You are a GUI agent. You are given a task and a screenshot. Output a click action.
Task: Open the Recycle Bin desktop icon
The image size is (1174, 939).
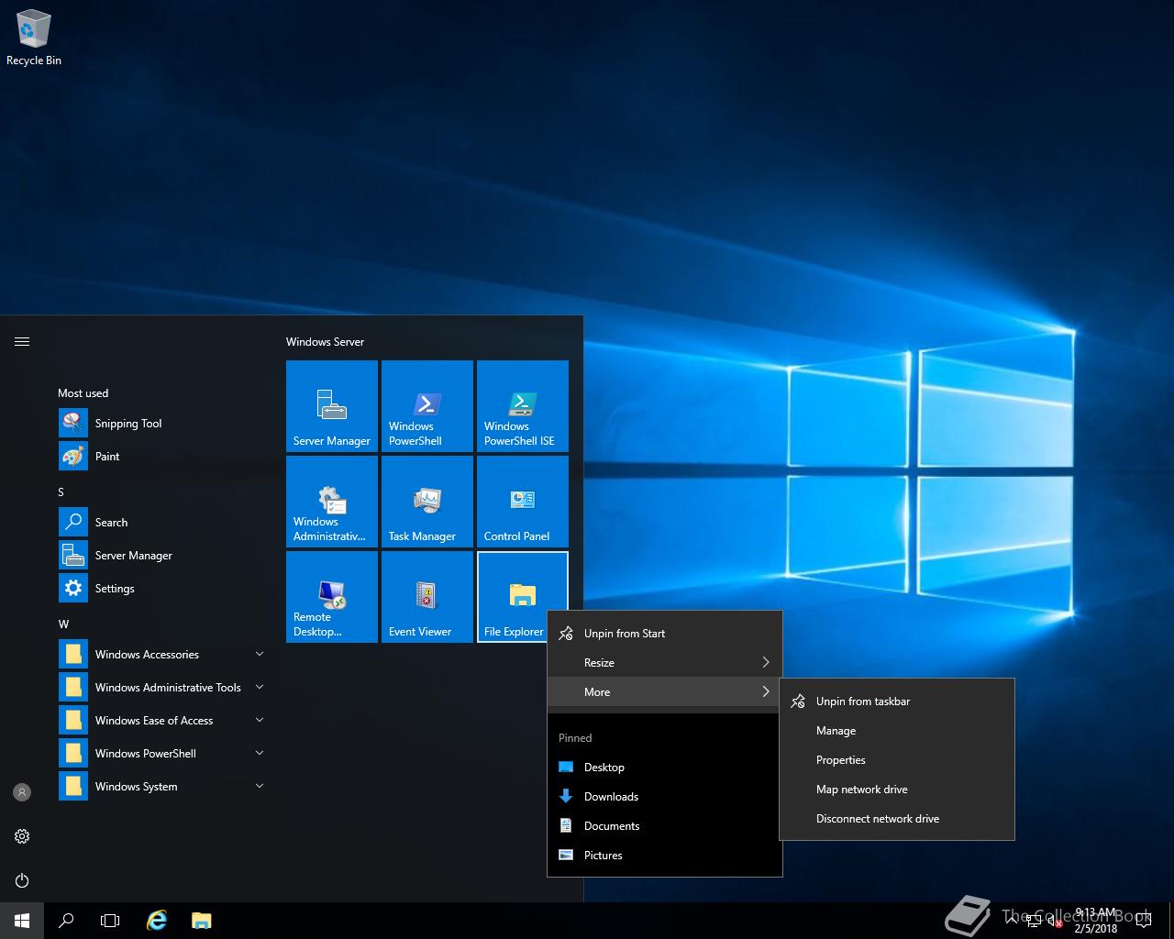click(x=34, y=39)
